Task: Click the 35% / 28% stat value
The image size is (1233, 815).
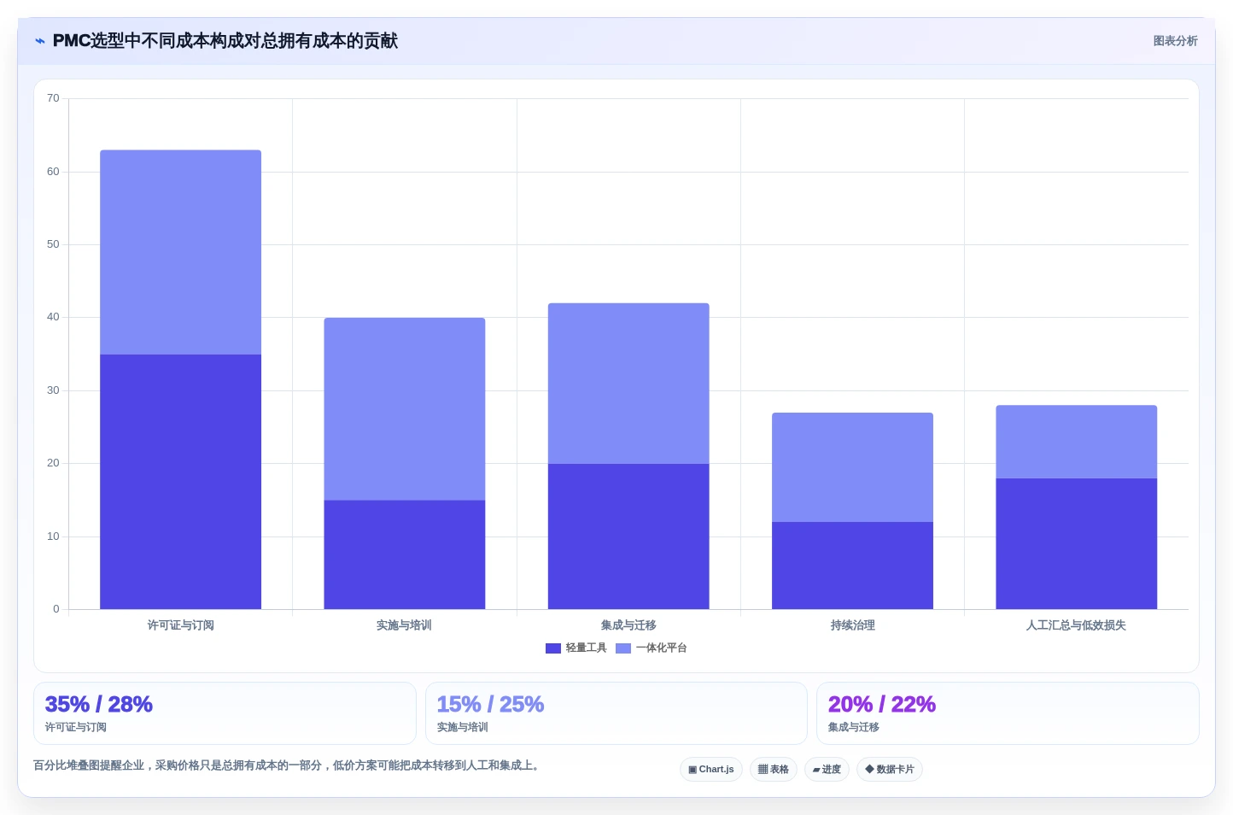Action: (x=99, y=704)
